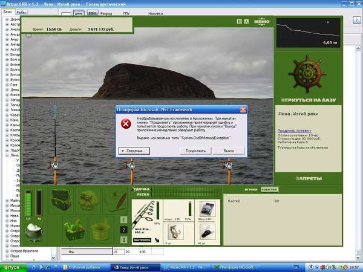The width and height of the screenshot is (363, 272).
Task: Switch to Лена: Изгиб реки taskbar item
Action: click(135, 267)
